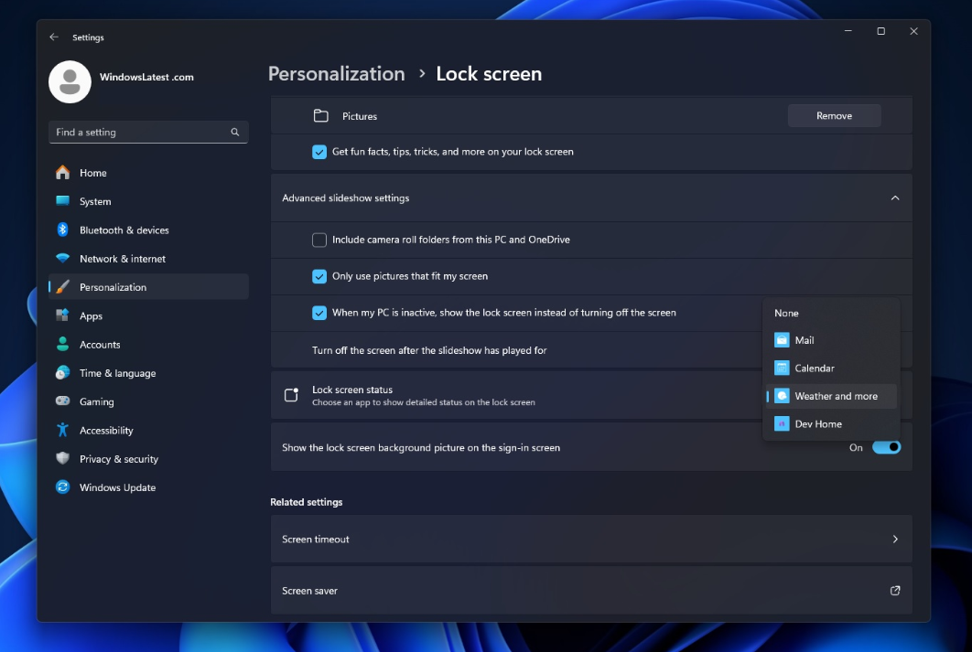Click 'Turn off the screen after' text

[429, 350]
